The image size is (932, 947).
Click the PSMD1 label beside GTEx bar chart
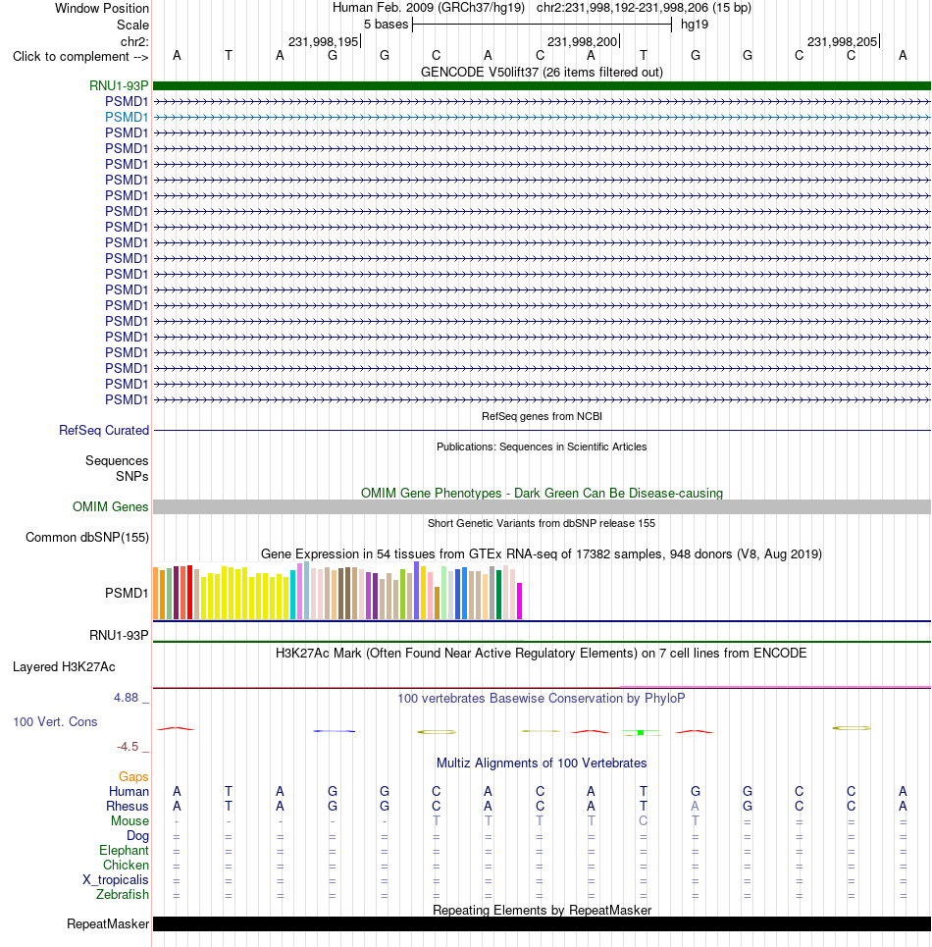tap(127, 593)
